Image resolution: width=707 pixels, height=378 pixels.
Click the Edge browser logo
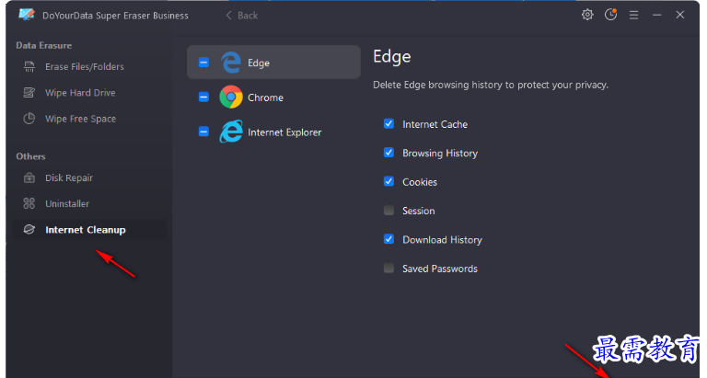click(x=231, y=63)
